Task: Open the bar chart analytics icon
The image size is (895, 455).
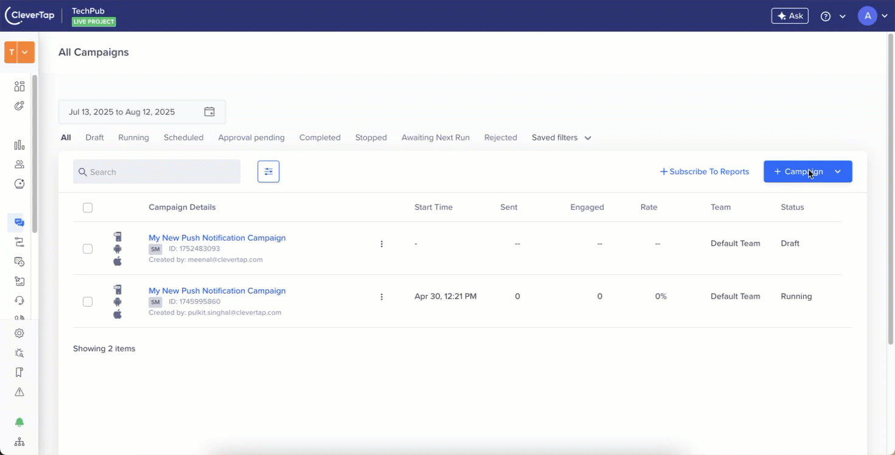Action: tap(19, 145)
